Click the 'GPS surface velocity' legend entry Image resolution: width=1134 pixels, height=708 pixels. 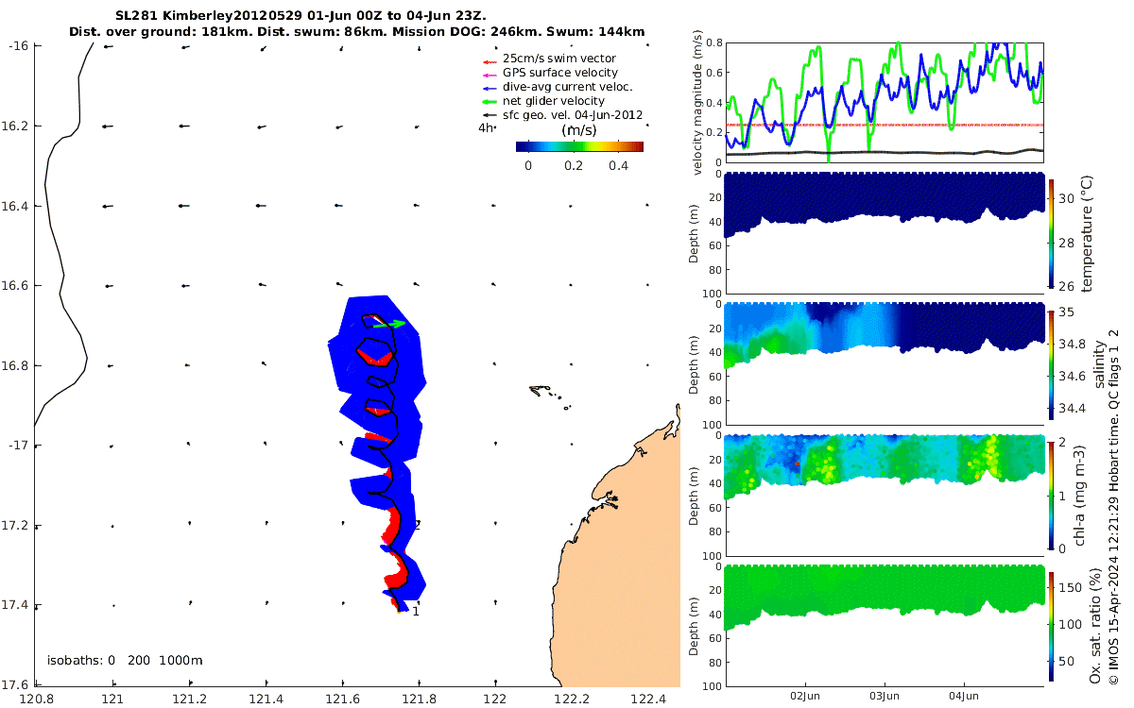coord(560,73)
